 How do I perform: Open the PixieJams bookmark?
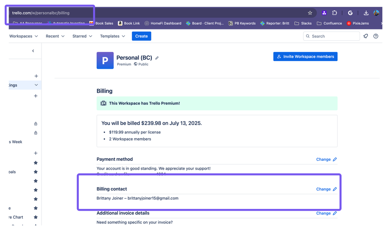point(358,23)
